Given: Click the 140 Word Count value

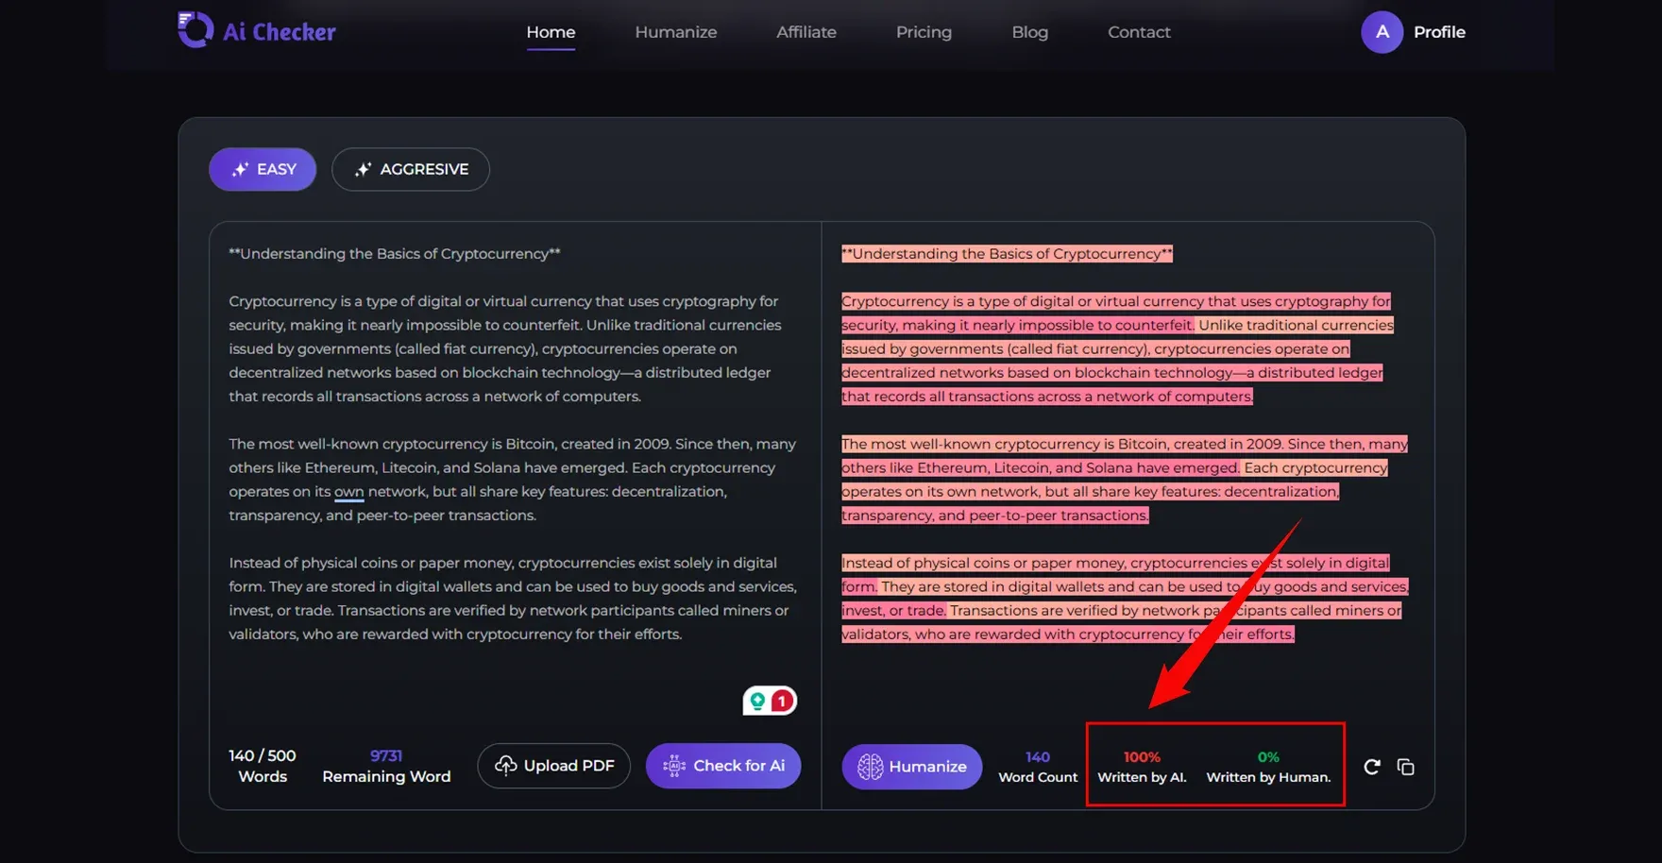Looking at the screenshot, I should pos(1038,767).
